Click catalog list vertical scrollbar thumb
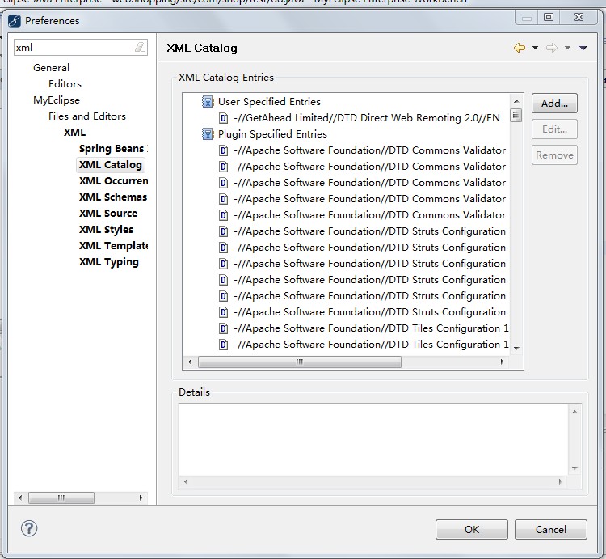This screenshot has width=606, height=559. (x=516, y=116)
